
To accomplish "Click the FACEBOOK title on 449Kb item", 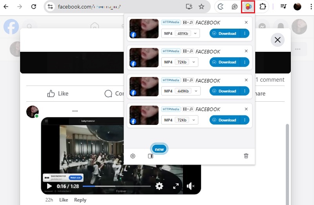I will pyautogui.click(x=208, y=81).
